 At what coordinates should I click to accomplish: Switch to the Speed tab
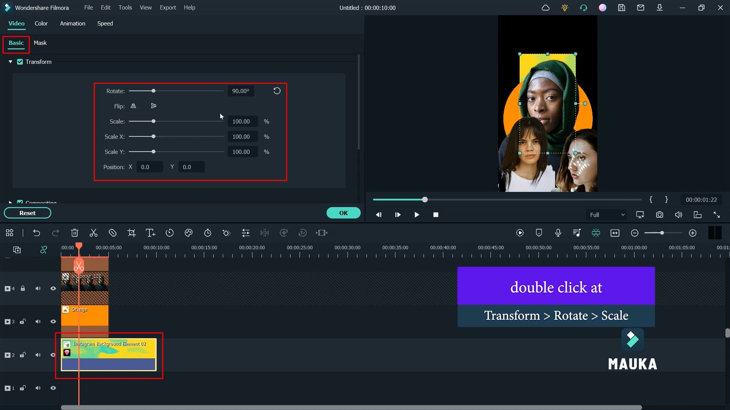tap(105, 24)
